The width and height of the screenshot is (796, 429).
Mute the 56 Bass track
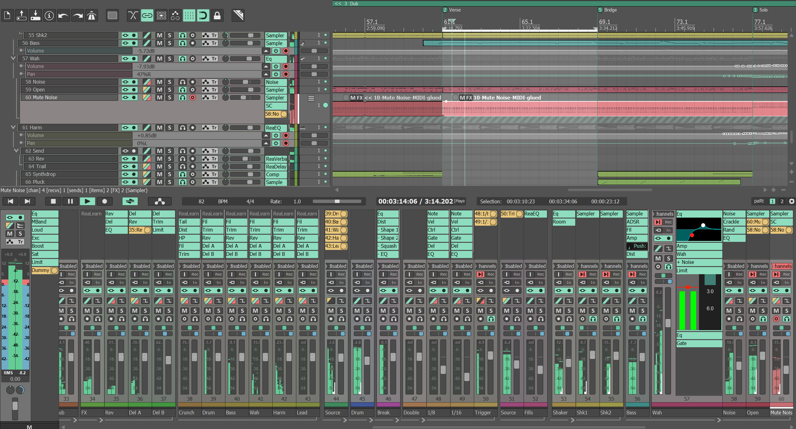[160, 43]
